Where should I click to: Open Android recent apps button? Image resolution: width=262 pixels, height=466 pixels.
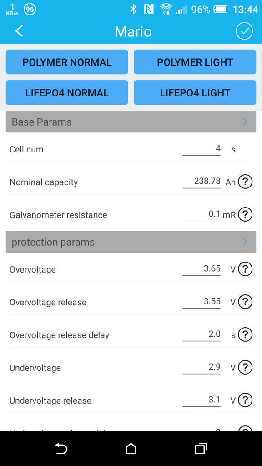tap(201, 448)
